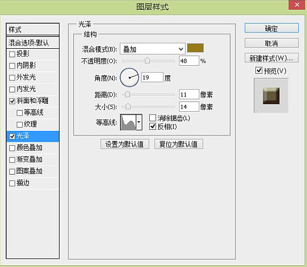The image size is (307, 267).
Task: Enable the 投影 drop shadow checkbox
Action: tap(12, 54)
